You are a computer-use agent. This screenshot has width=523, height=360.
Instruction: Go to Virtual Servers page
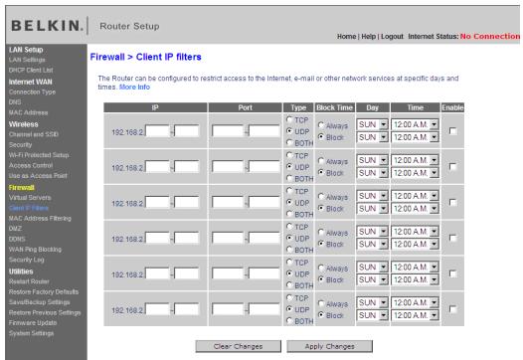(x=30, y=198)
